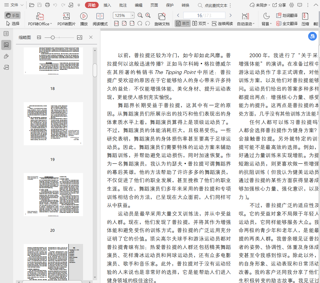The image size is (320, 283).
Task: Click the 分享 share button
Action: coord(279,5)
